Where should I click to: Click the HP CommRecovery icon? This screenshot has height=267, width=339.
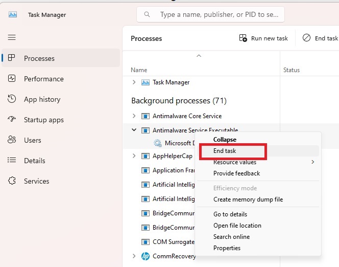click(x=146, y=256)
